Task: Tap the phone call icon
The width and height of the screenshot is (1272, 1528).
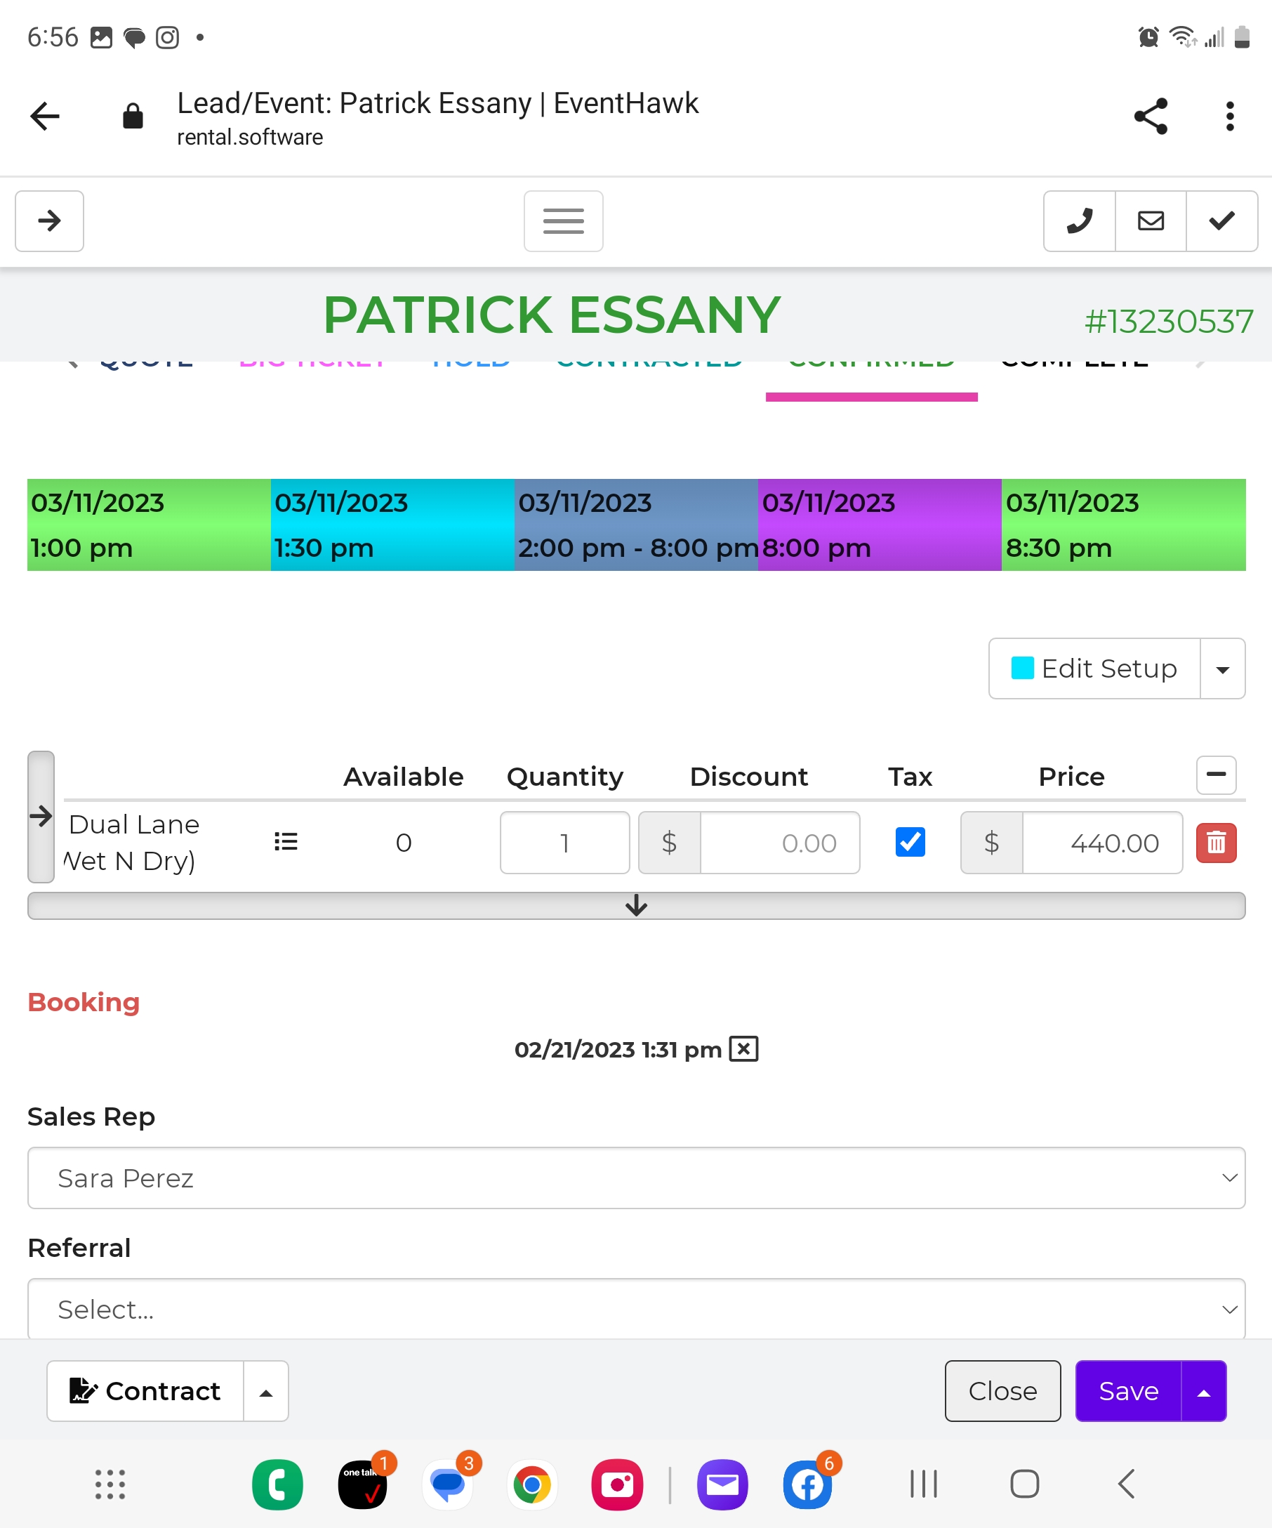Action: coord(1079,221)
